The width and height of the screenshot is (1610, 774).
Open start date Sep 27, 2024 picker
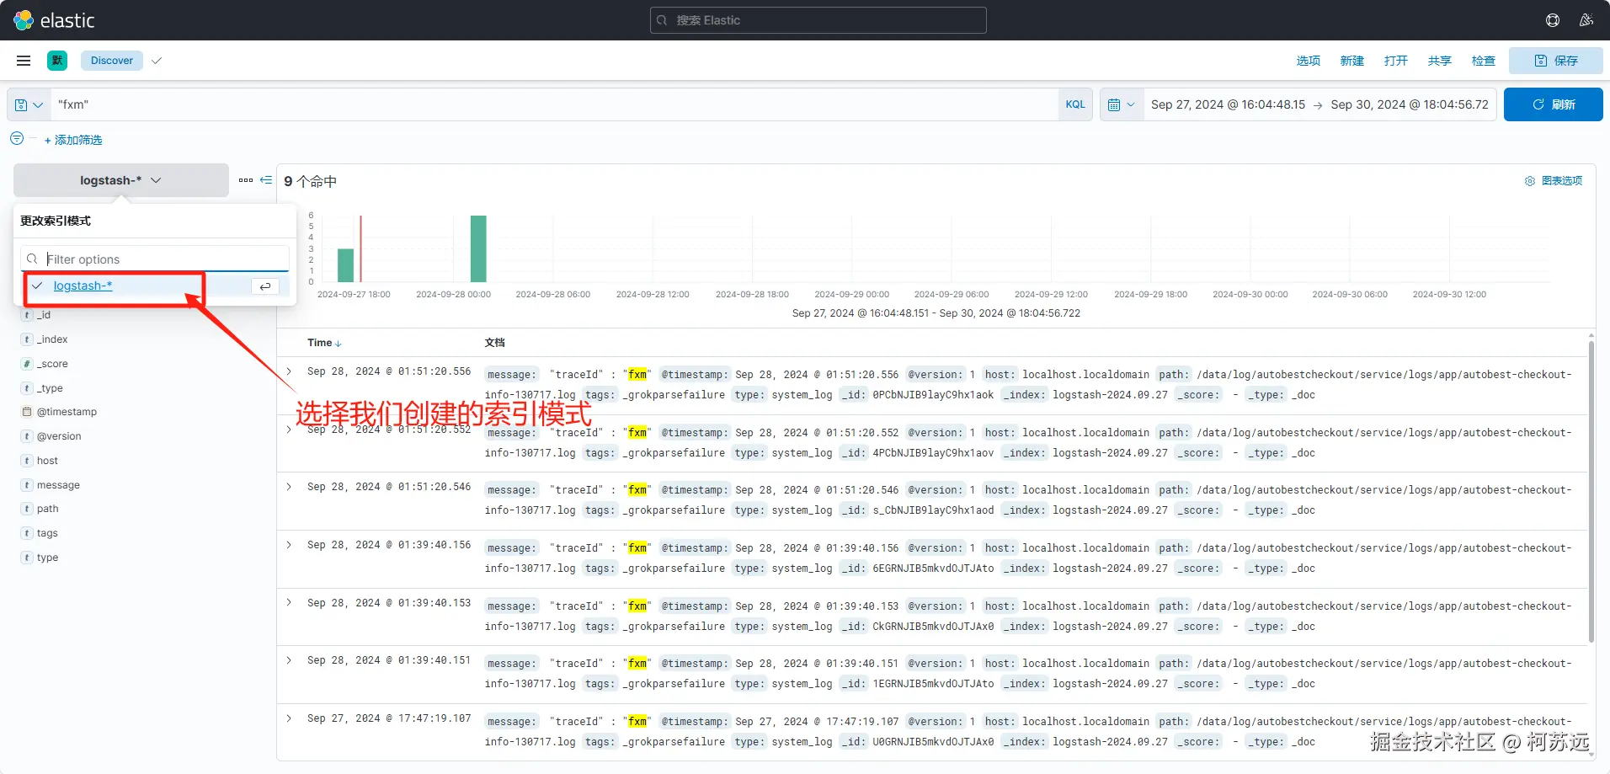(1228, 104)
